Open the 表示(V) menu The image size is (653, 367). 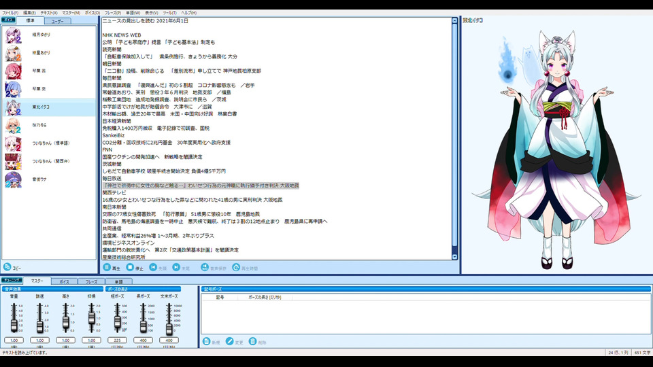152,13
